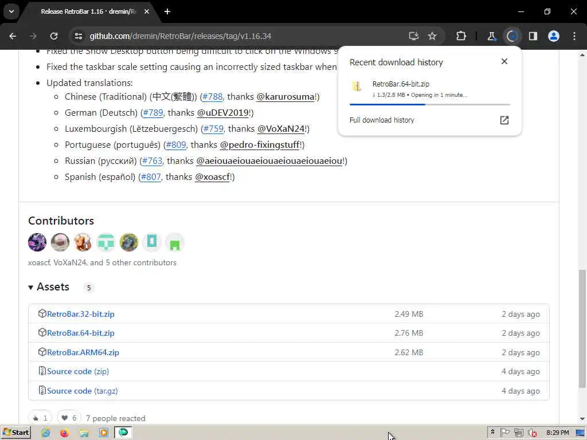Click the zip file icon in downloads popup
This screenshot has width=587, height=440.
[357, 86]
